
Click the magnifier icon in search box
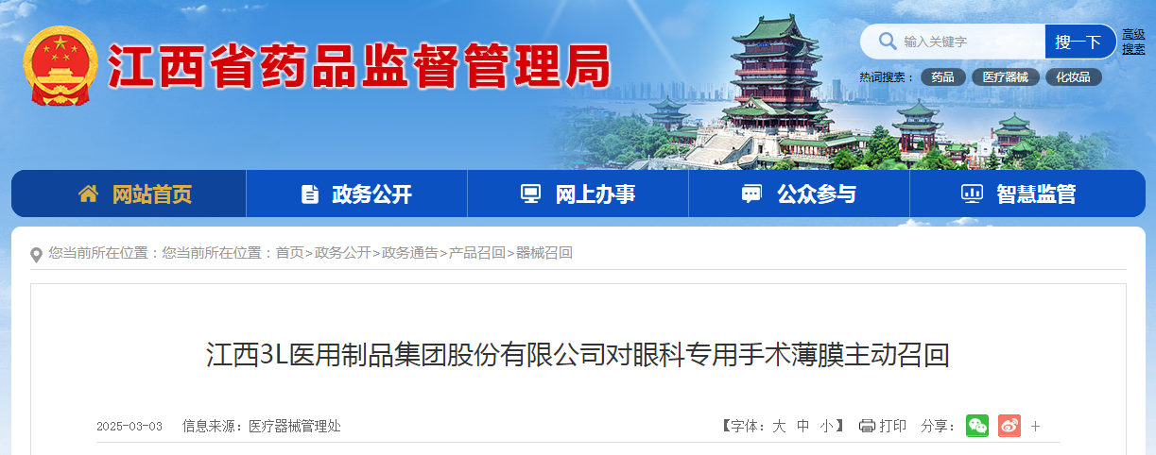click(888, 42)
